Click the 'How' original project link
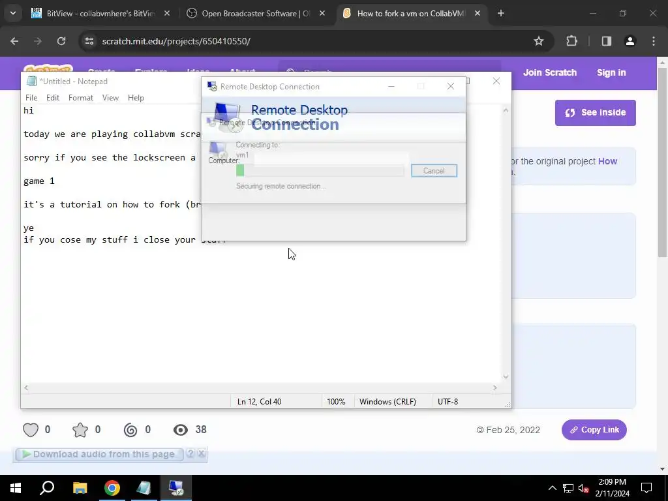 click(607, 161)
